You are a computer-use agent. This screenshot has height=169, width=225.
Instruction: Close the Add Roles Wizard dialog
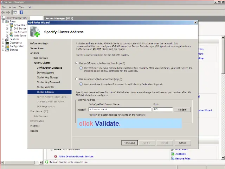[x=195, y=23]
